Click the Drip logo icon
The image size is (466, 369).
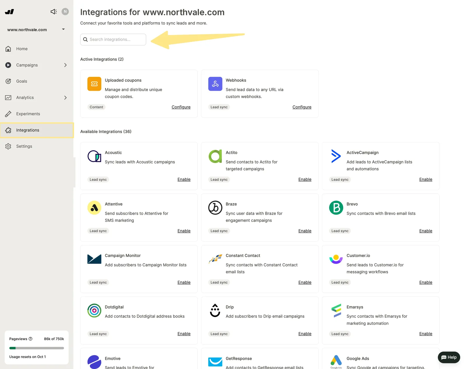[215, 311]
